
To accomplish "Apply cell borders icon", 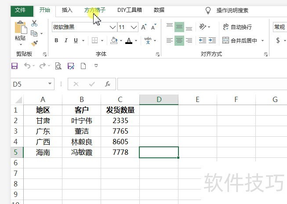I will (94, 40).
